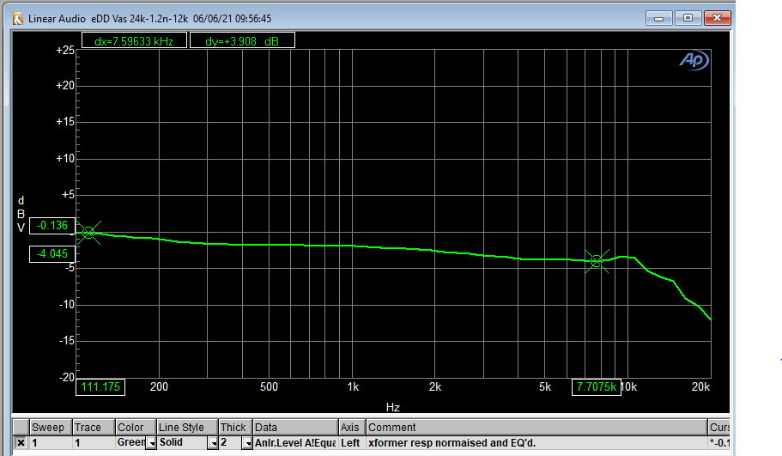The width and height of the screenshot is (782, 456).
Task: Click the -0.136 cursor level readout
Action: point(52,226)
